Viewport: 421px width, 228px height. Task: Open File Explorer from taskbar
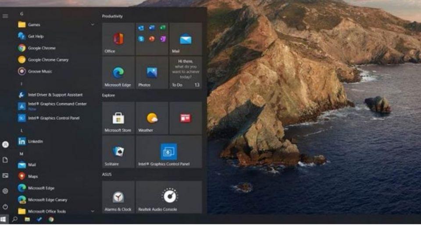click(27, 219)
